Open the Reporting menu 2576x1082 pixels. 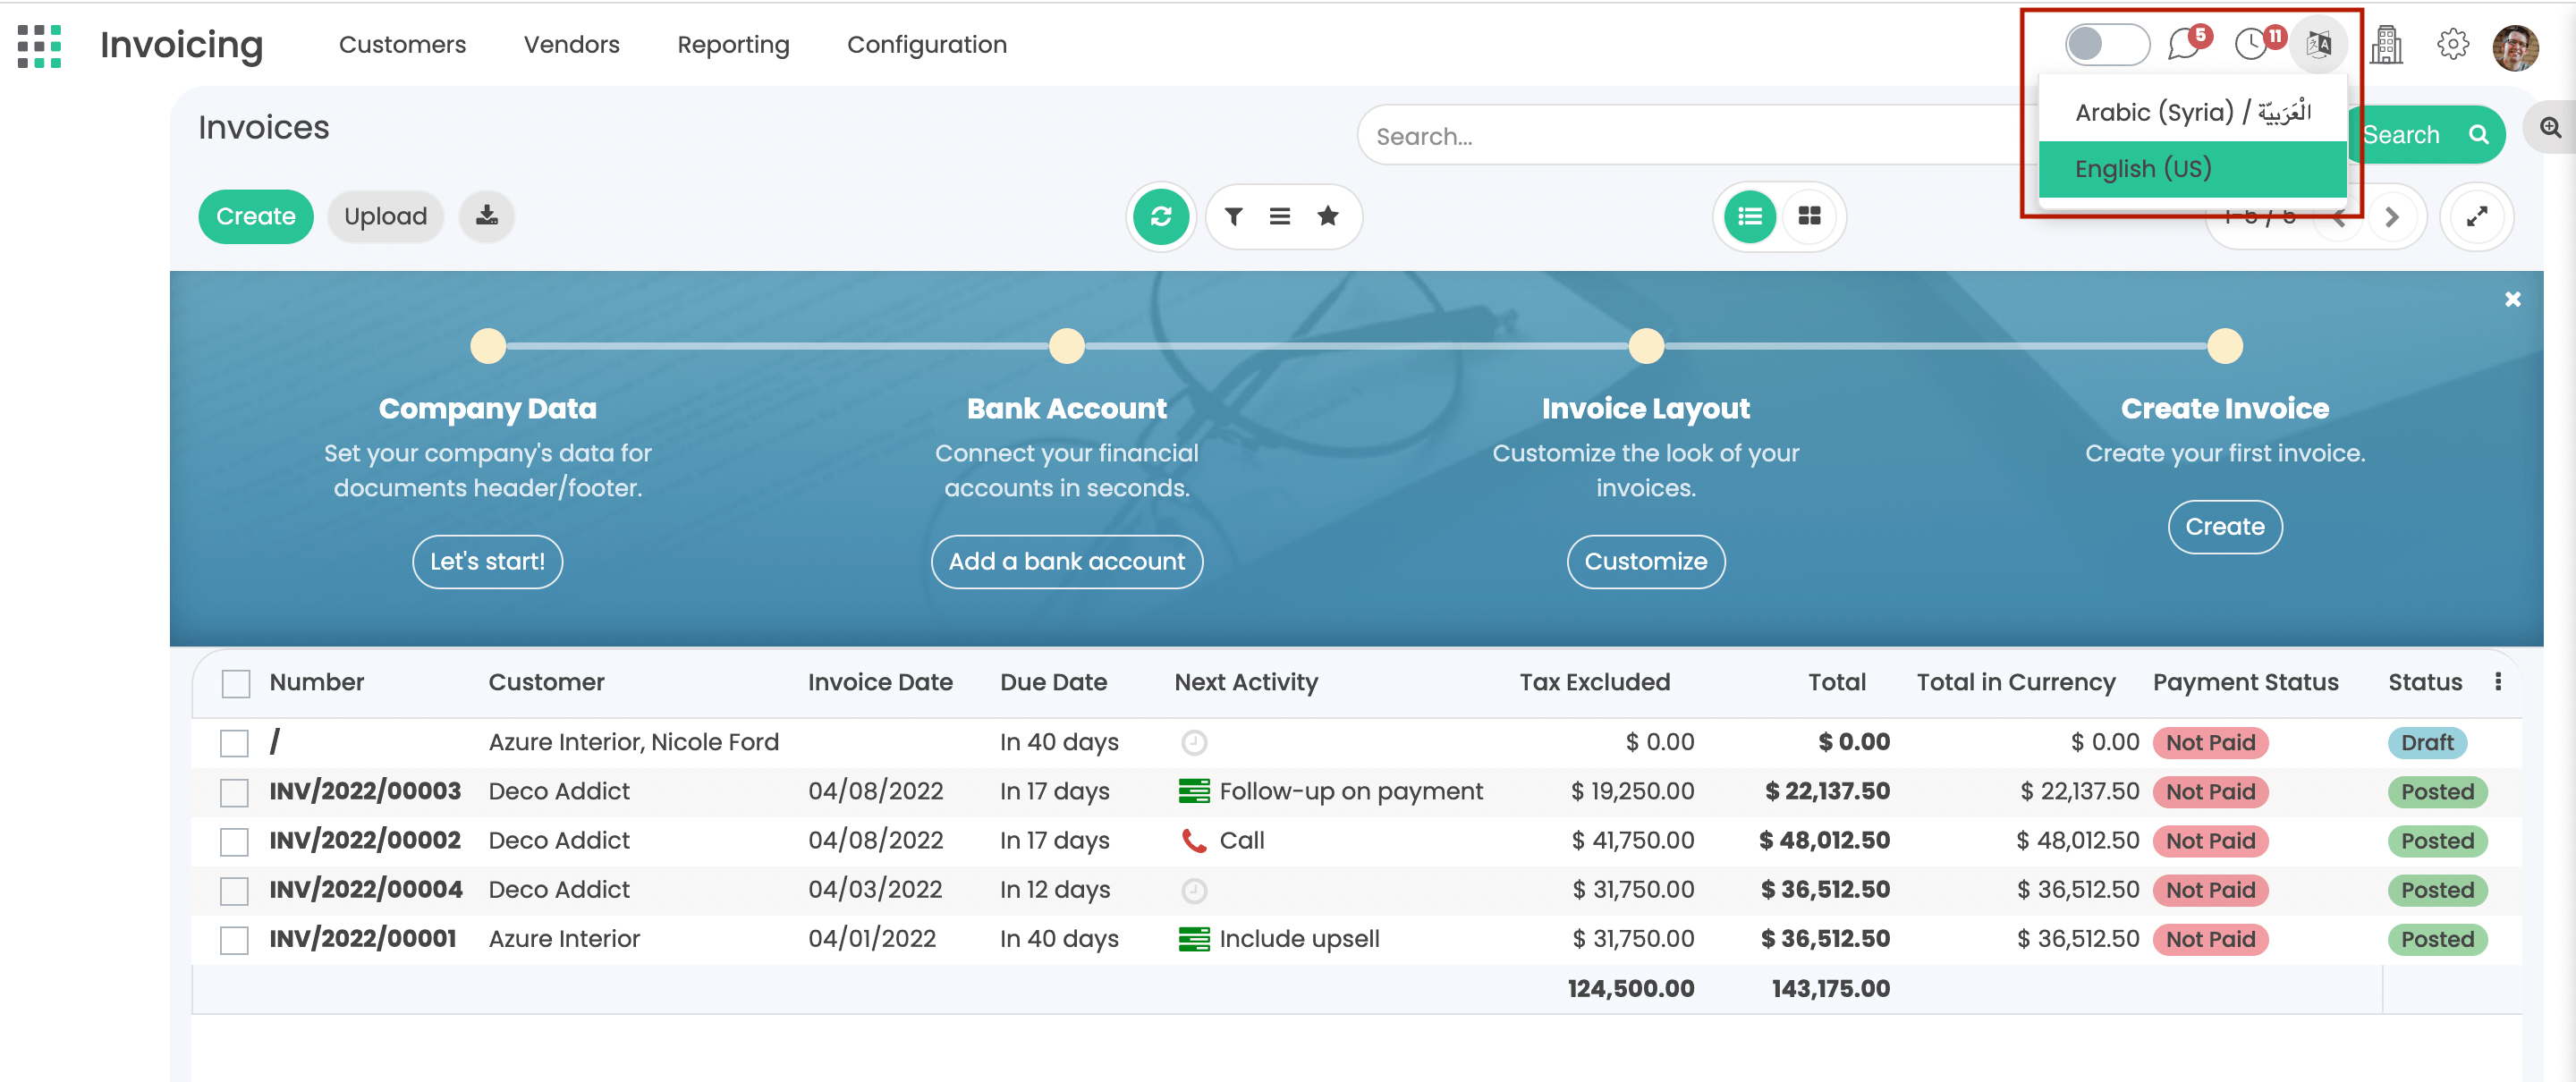(x=733, y=44)
